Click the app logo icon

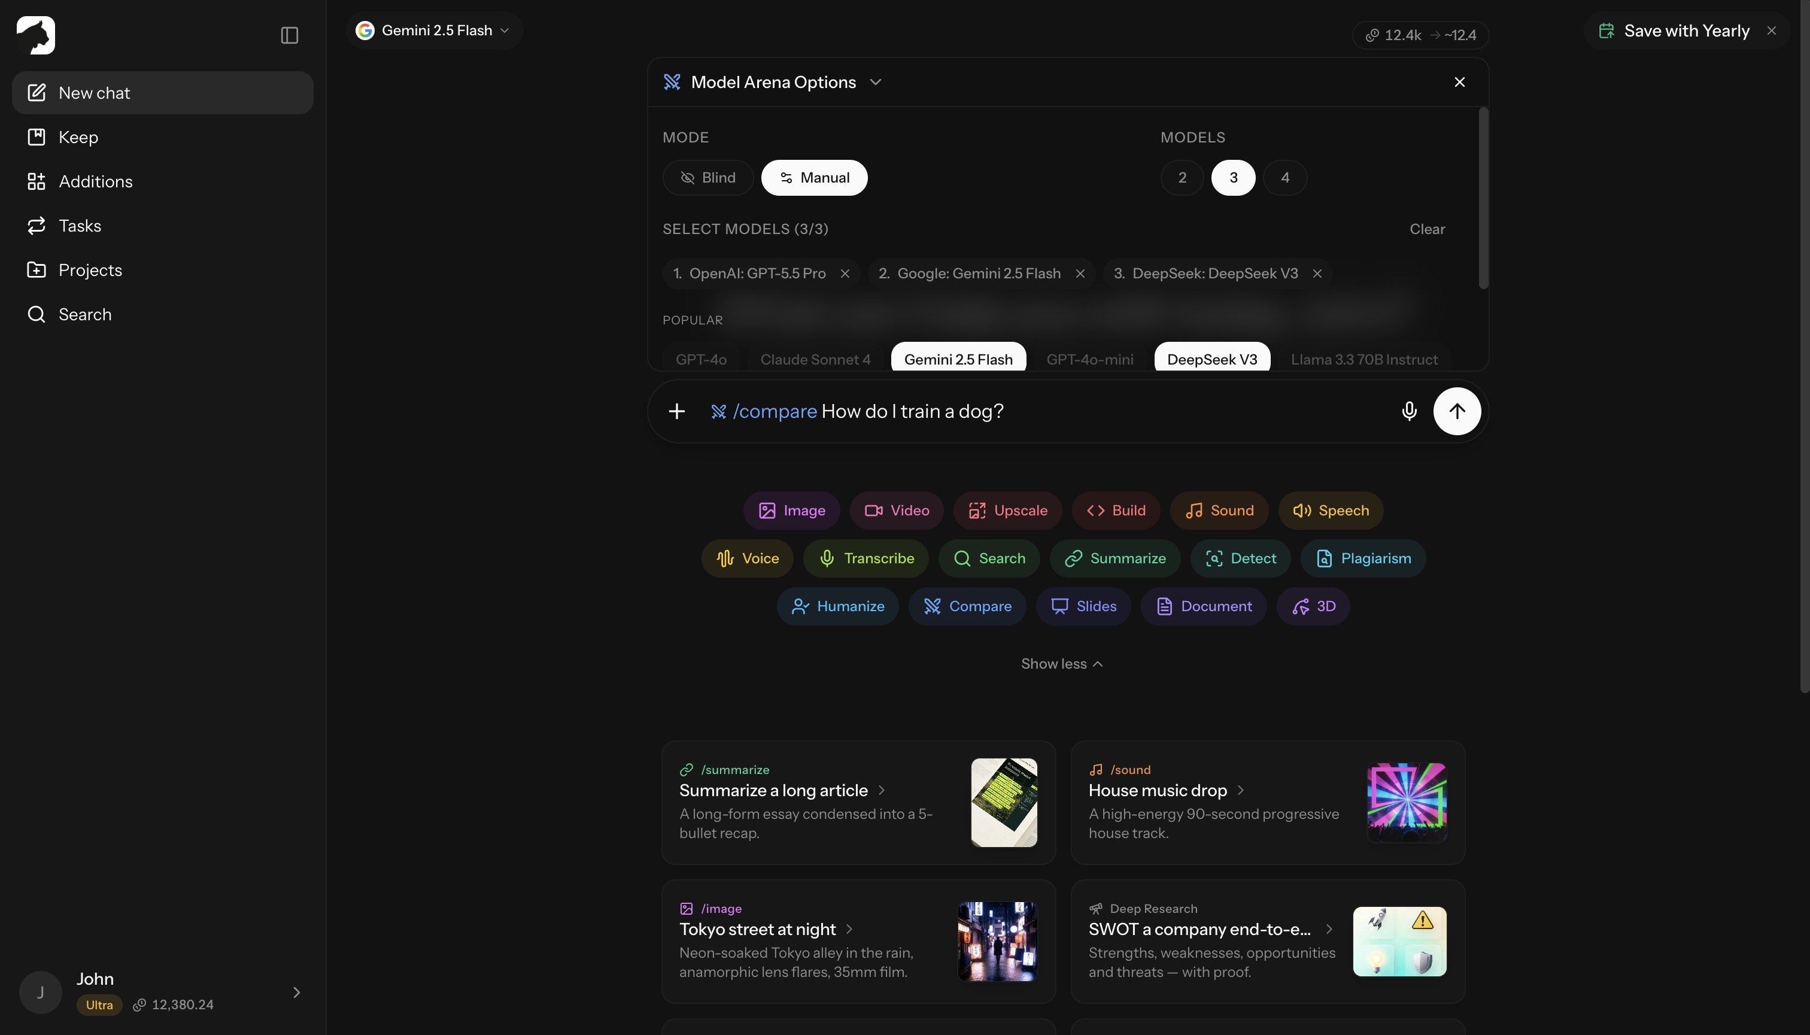point(35,35)
